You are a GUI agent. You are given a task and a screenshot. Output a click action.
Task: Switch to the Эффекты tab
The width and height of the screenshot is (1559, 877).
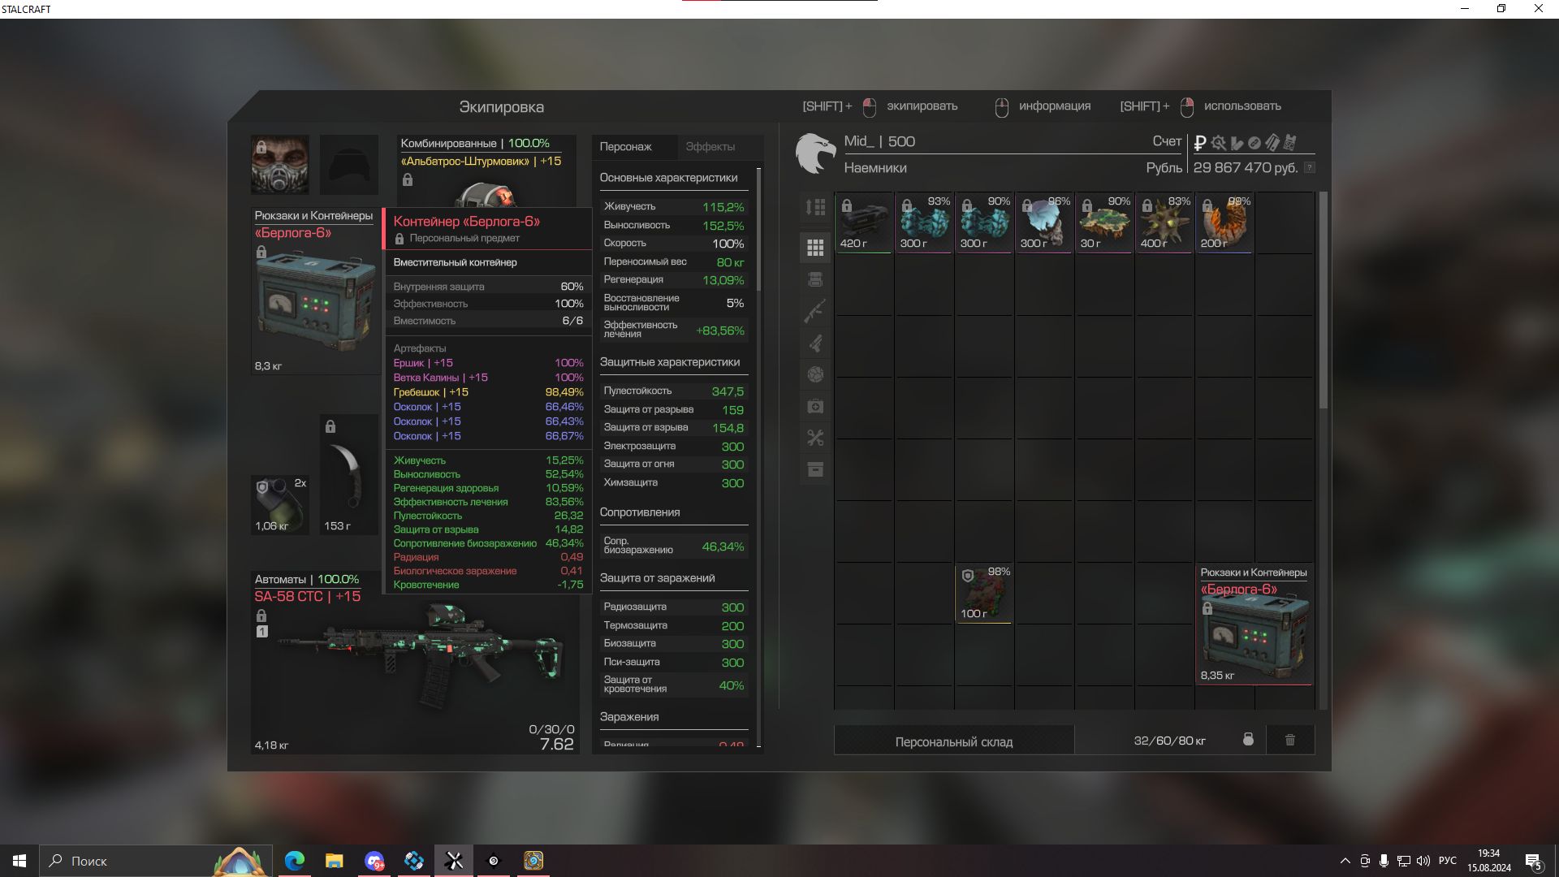[x=710, y=147]
